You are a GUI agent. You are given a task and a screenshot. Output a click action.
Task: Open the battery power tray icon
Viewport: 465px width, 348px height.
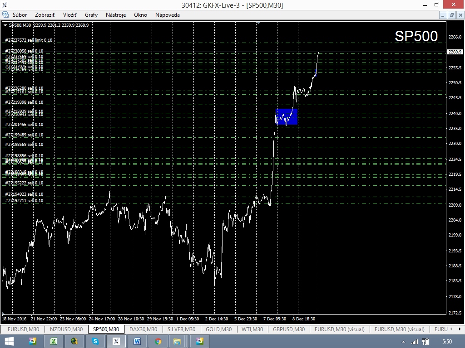pos(425,342)
